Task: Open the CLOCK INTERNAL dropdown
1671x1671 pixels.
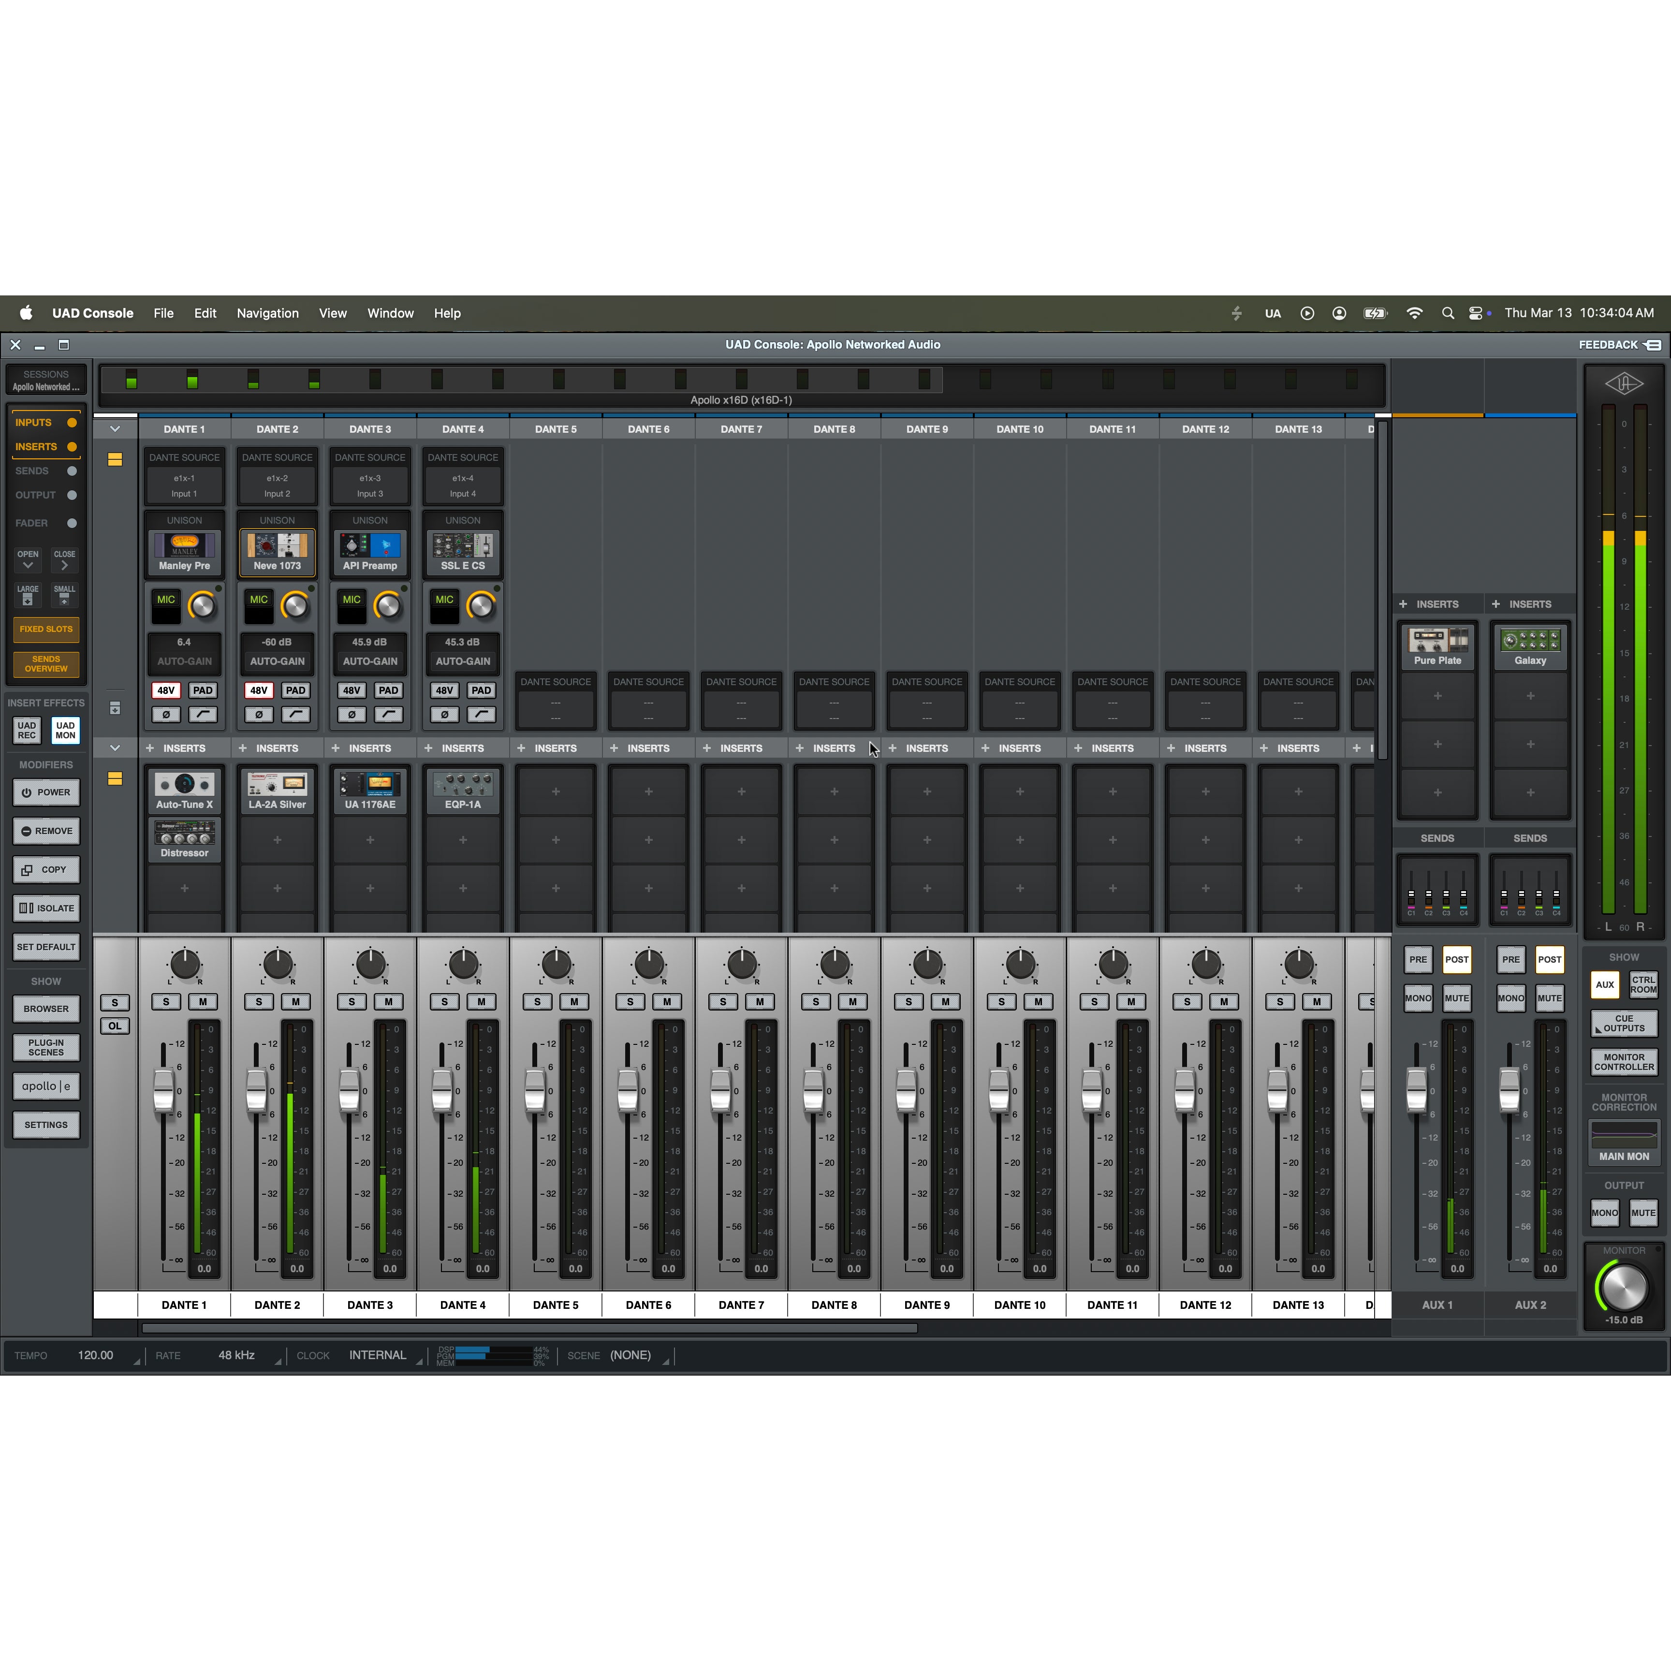Action: [x=378, y=1355]
